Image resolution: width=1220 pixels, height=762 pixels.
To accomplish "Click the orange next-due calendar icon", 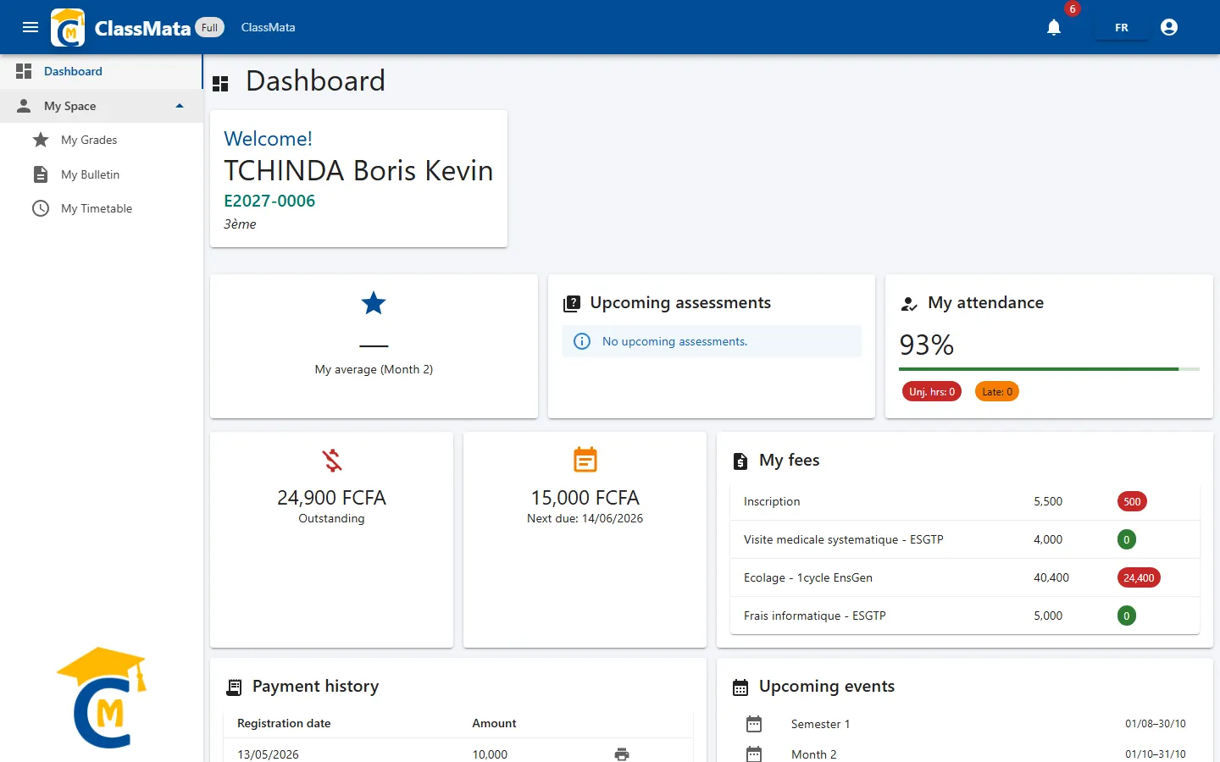I will [585, 460].
